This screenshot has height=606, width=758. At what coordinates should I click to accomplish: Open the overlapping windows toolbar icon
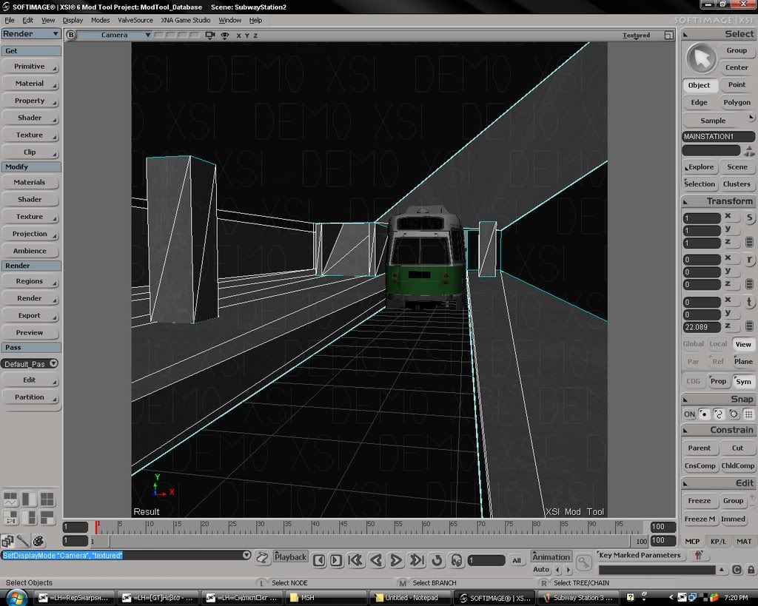pyautogui.click(x=7, y=541)
